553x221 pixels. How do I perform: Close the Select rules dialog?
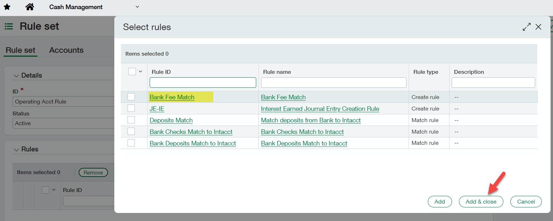(x=538, y=27)
